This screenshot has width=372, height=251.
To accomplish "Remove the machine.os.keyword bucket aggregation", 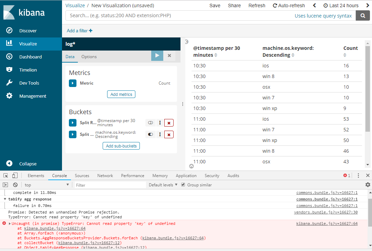I will (x=169, y=134).
